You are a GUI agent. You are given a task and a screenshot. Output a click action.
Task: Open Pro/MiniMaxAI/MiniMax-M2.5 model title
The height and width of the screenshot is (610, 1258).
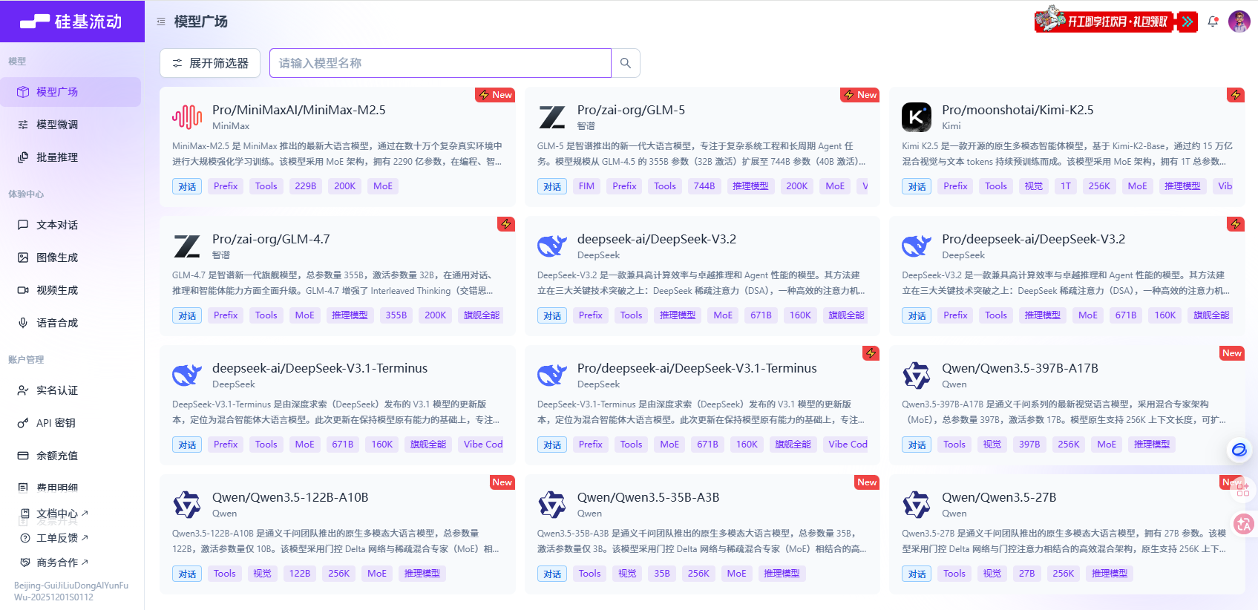(299, 110)
